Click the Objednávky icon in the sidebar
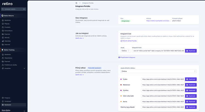The height and width of the screenshot is (112, 205). tap(3, 58)
